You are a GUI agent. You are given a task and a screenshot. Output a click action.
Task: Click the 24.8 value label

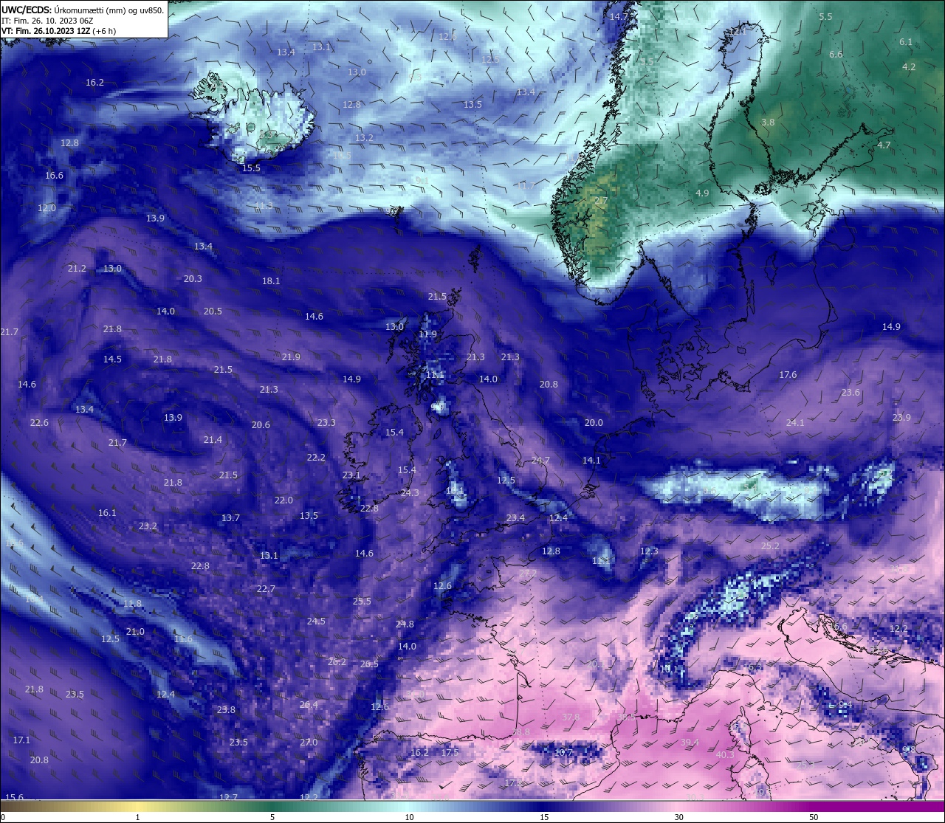coord(405,624)
